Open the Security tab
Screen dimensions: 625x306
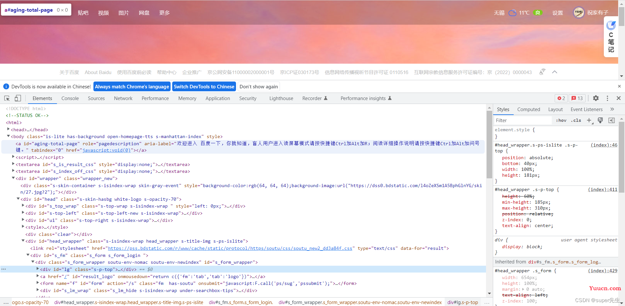248,98
